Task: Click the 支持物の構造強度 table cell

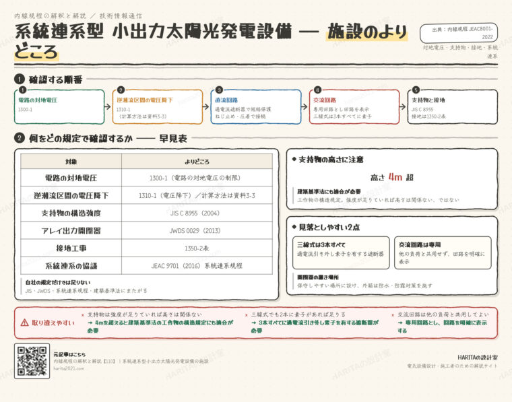Action: (x=71, y=213)
